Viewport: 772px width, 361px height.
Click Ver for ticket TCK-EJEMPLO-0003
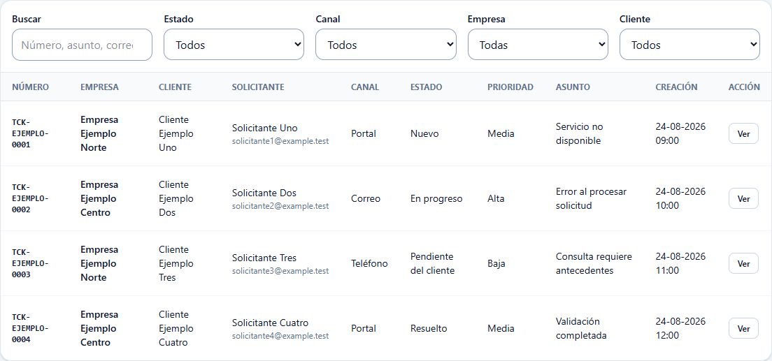(x=743, y=264)
